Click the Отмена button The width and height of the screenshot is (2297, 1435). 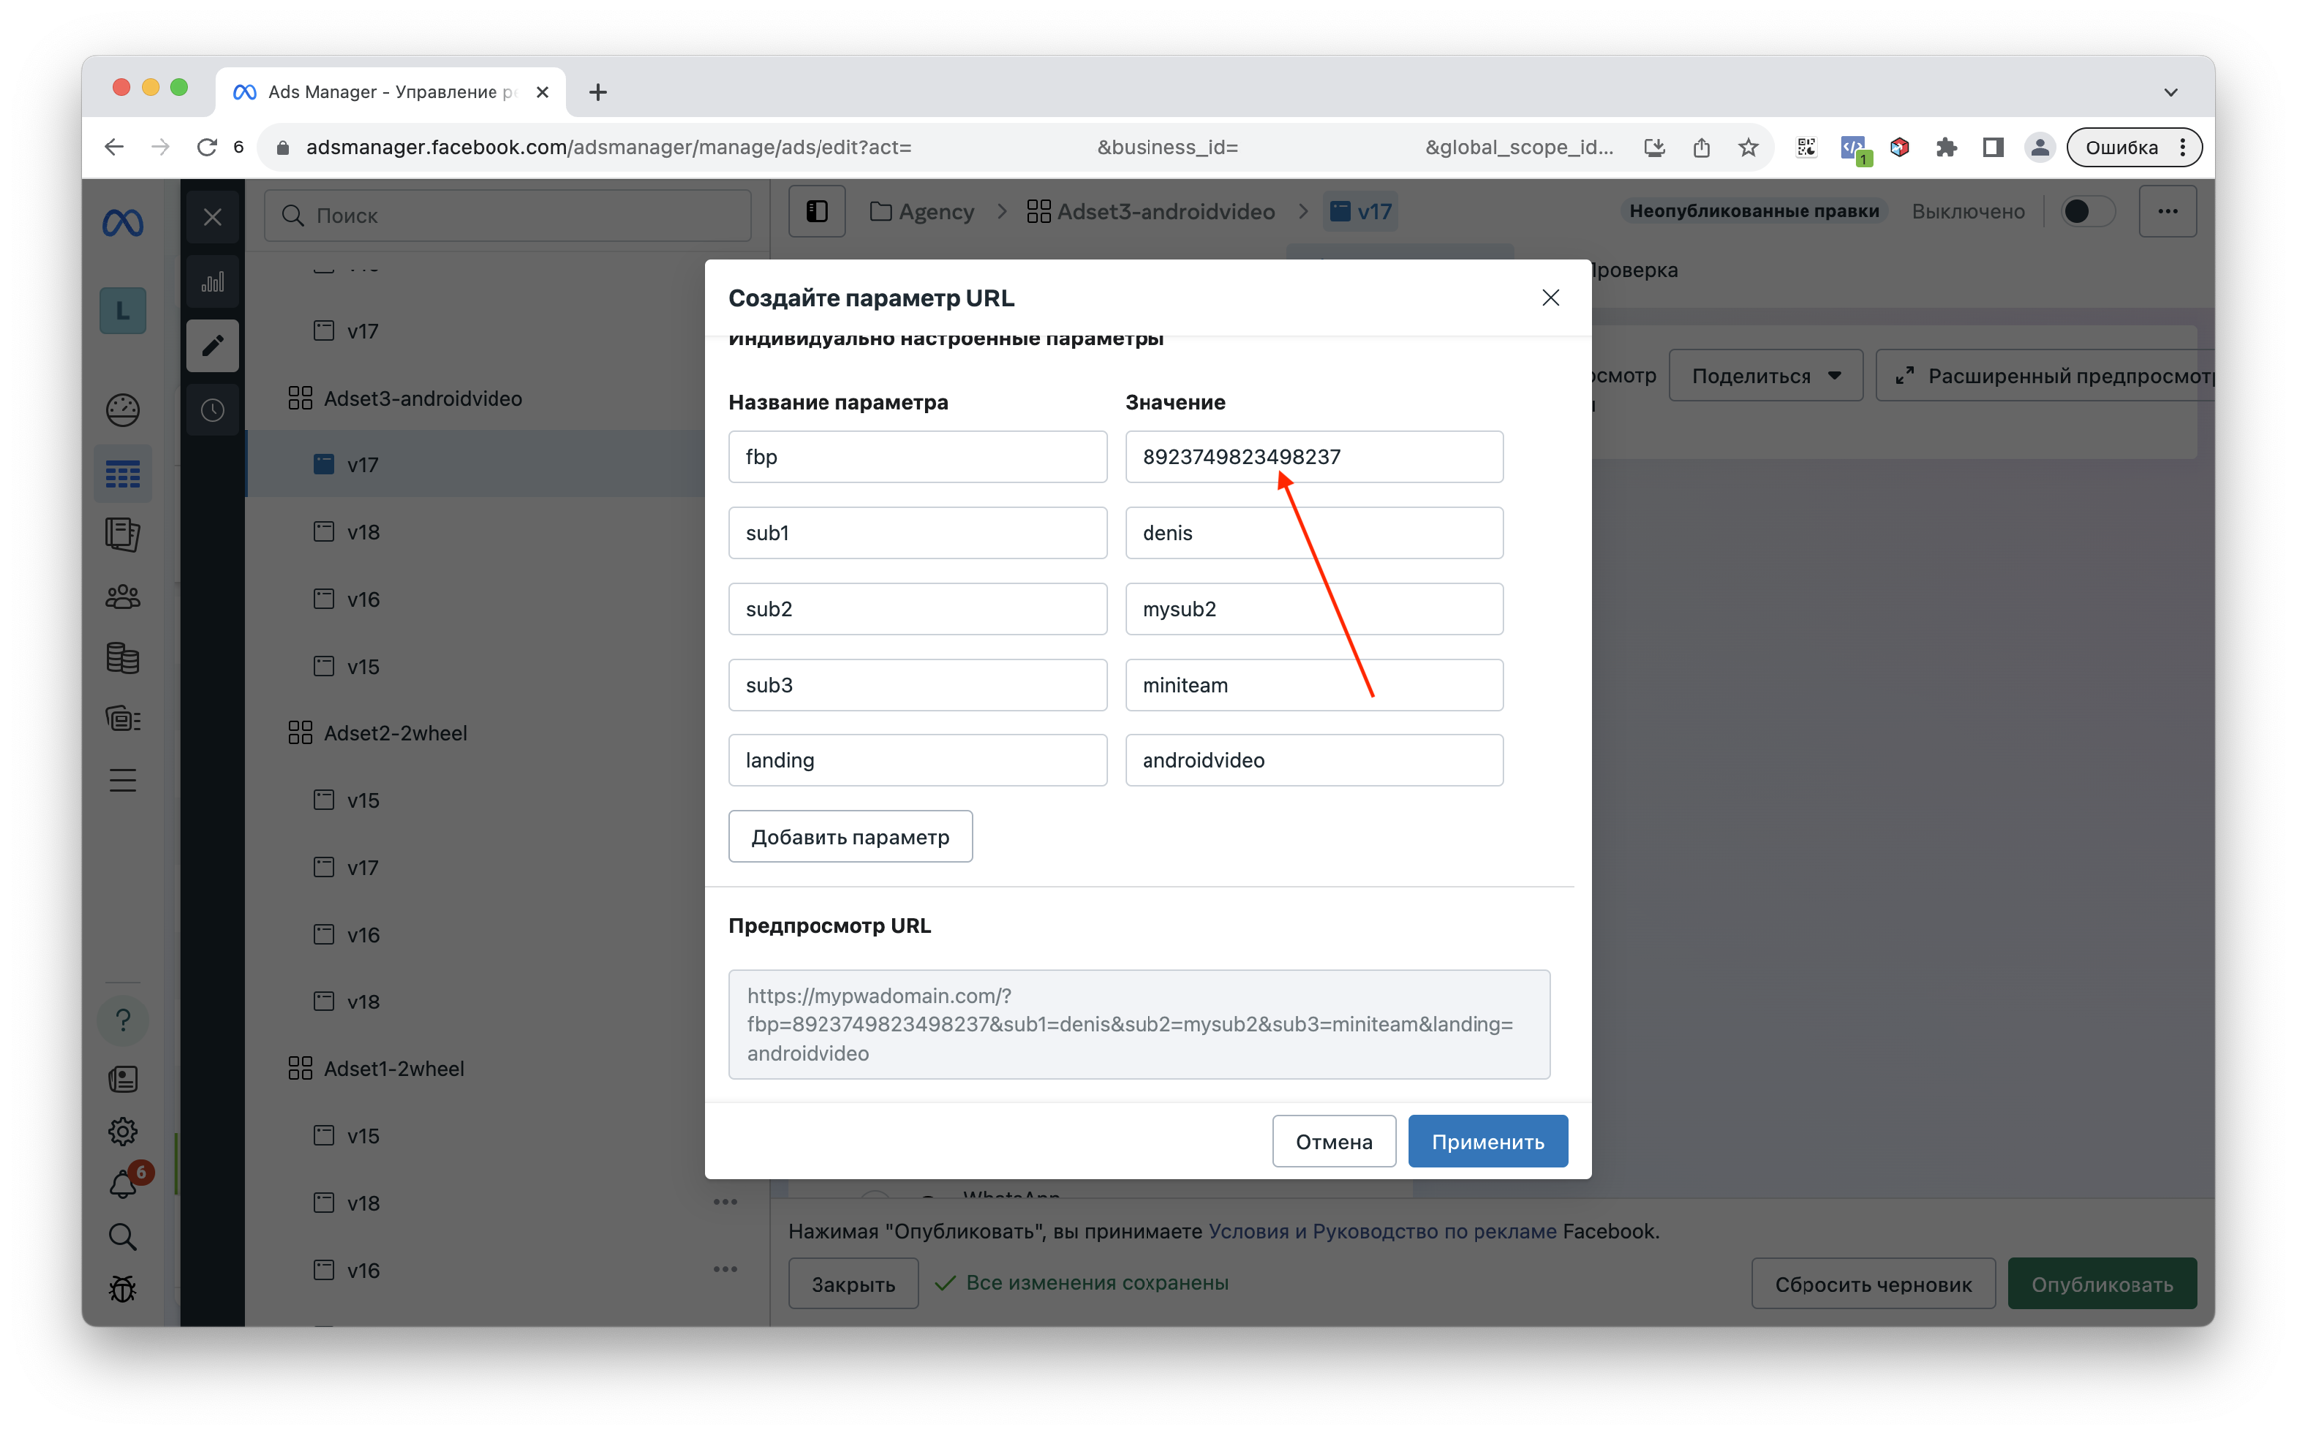(1333, 1141)
